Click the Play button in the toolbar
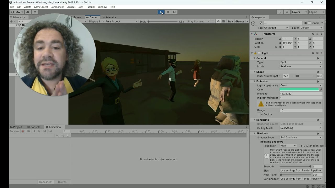The width and height of the screenshot is (335, 188). pos(161,12)
